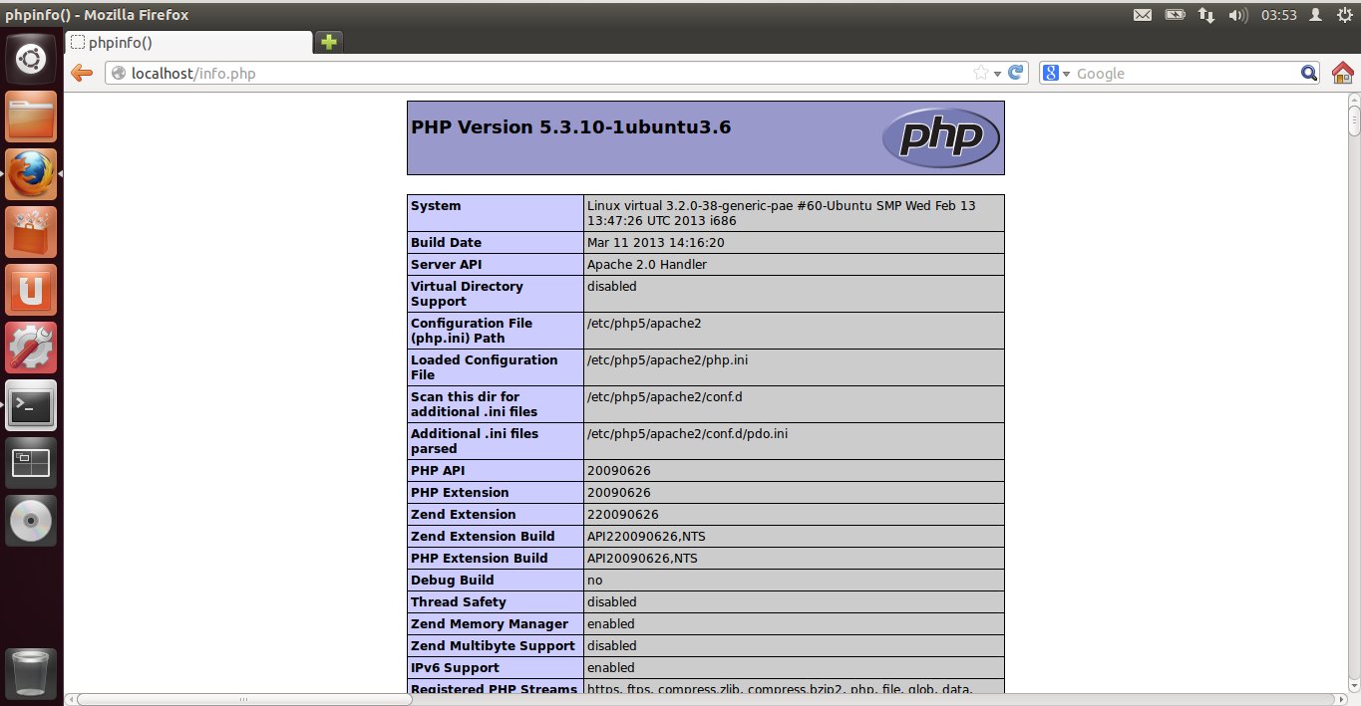Click the 'PHP Extension Build' label
This screenshot has width=1361, height=706.
[x=480, y=559]
